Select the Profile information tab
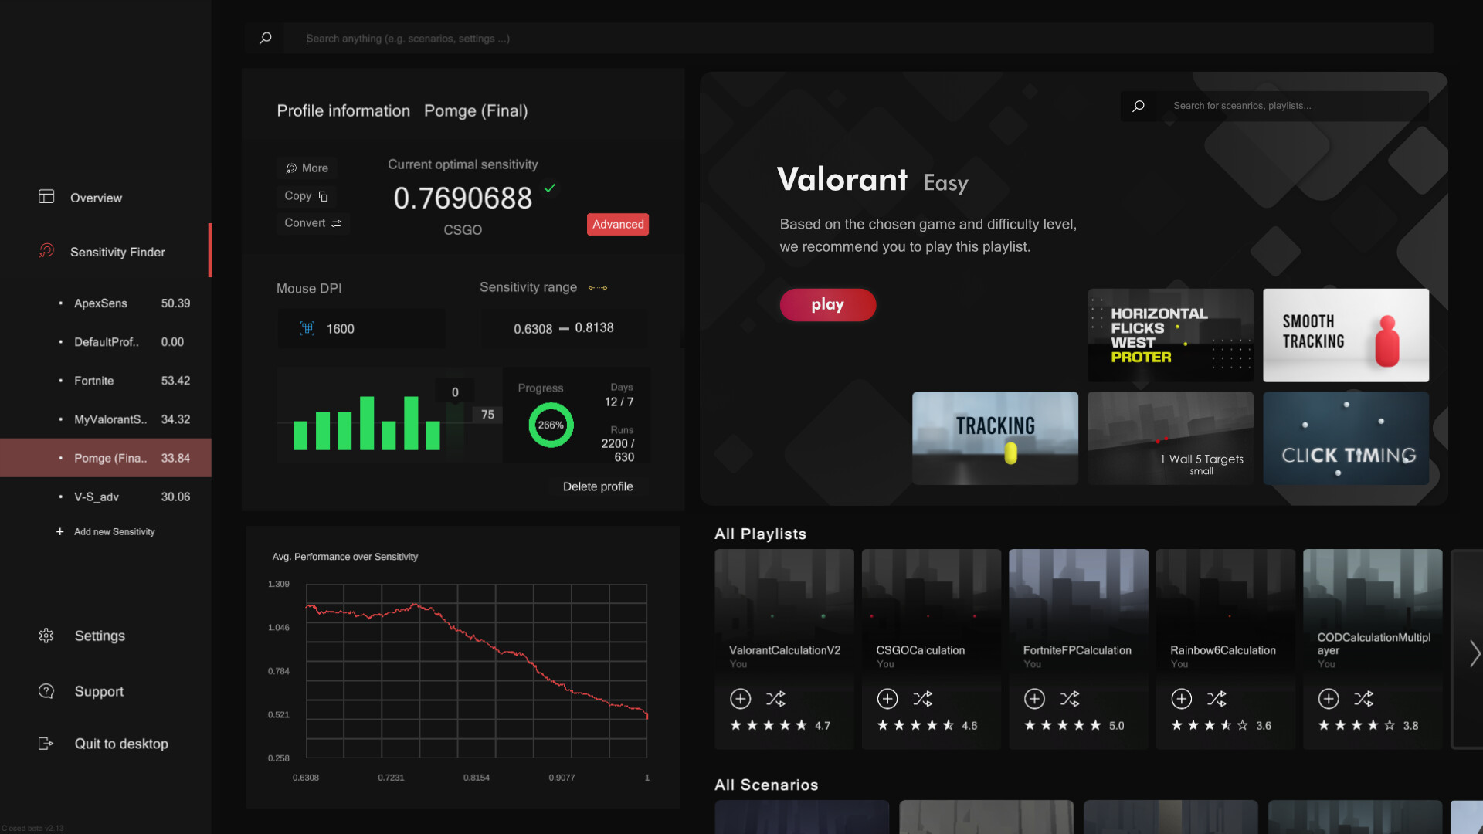Screen dimensions: 1483x834 343,110
